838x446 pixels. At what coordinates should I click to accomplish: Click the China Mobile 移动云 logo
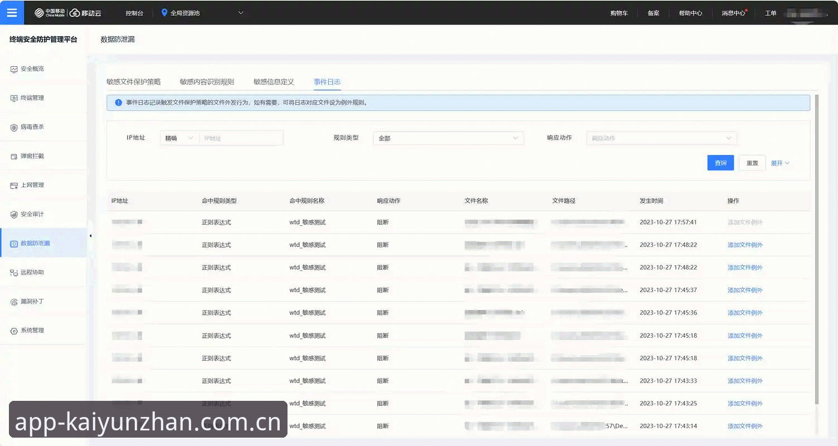pos(67,13)
